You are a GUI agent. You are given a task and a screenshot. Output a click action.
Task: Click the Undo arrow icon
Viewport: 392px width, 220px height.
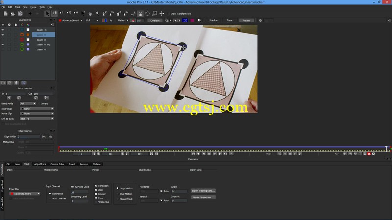[x=30, y=14]
